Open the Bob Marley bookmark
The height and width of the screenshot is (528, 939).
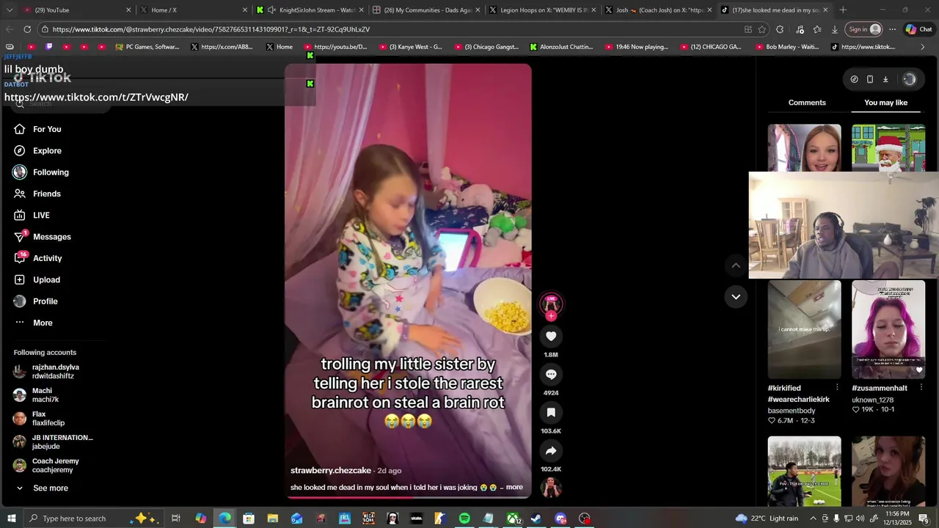(786, 47)
